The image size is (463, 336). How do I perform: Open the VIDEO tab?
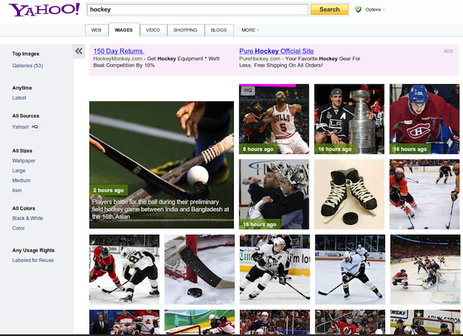coord(153,30)
